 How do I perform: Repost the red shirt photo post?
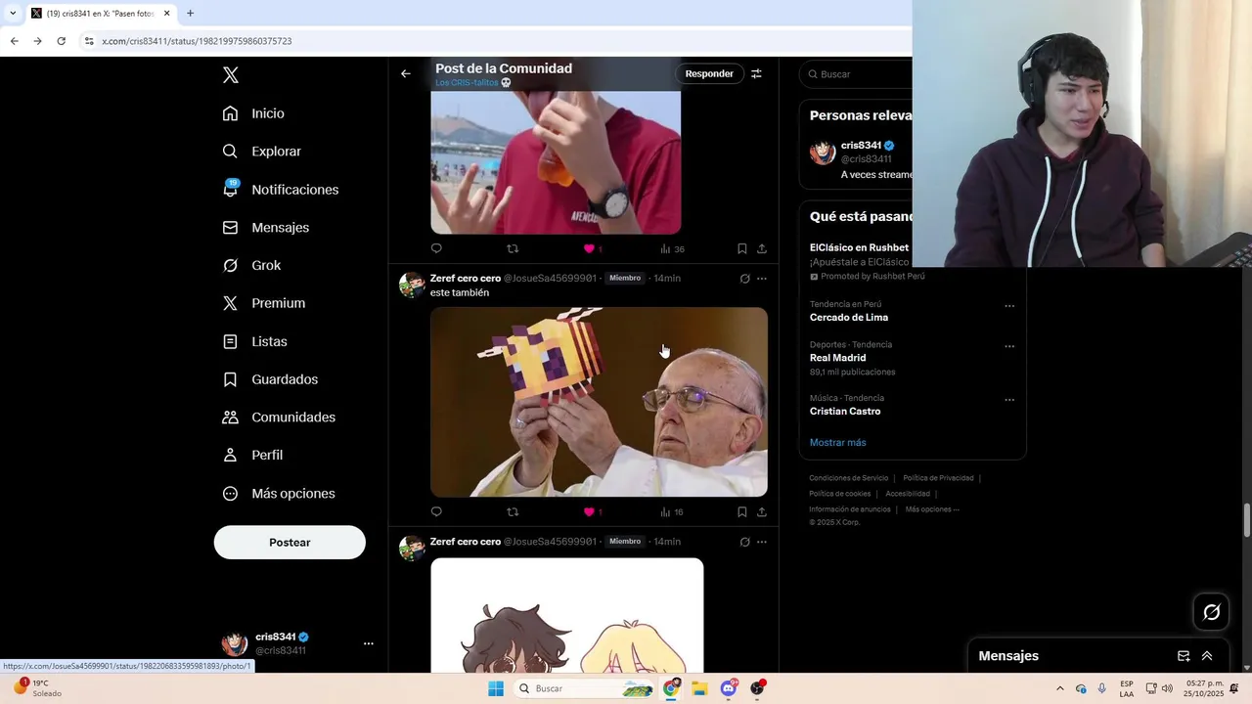point(513,248)
